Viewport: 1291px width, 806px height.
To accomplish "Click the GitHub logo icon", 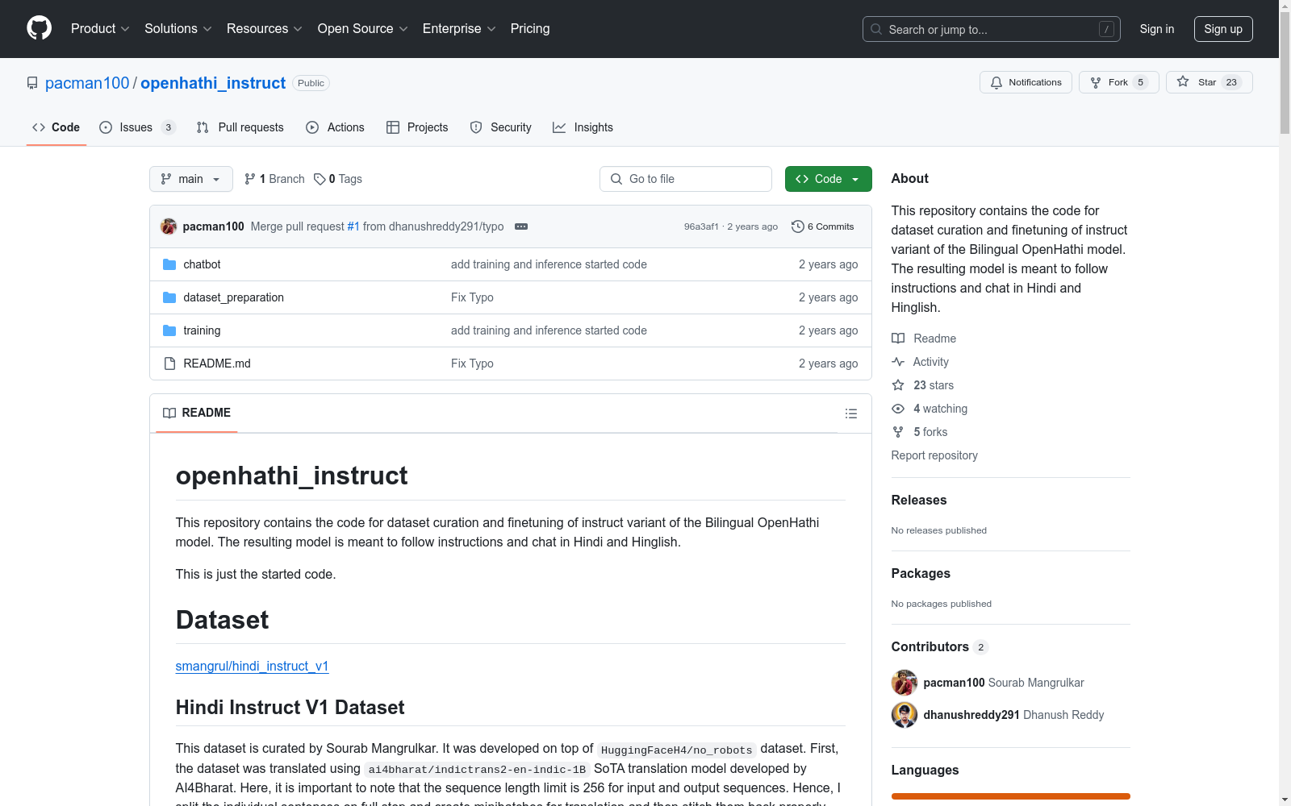I will coord(39,28).
